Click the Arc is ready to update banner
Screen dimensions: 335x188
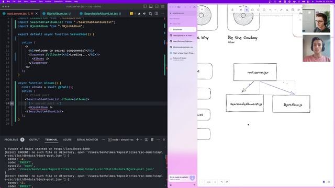point(182,178)
